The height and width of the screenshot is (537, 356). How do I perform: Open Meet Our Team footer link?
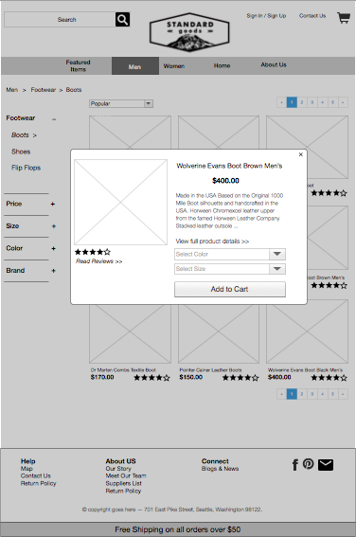126,475
